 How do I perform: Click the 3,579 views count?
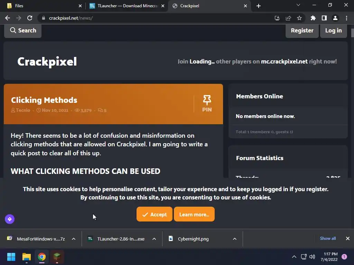pos(86,110)
